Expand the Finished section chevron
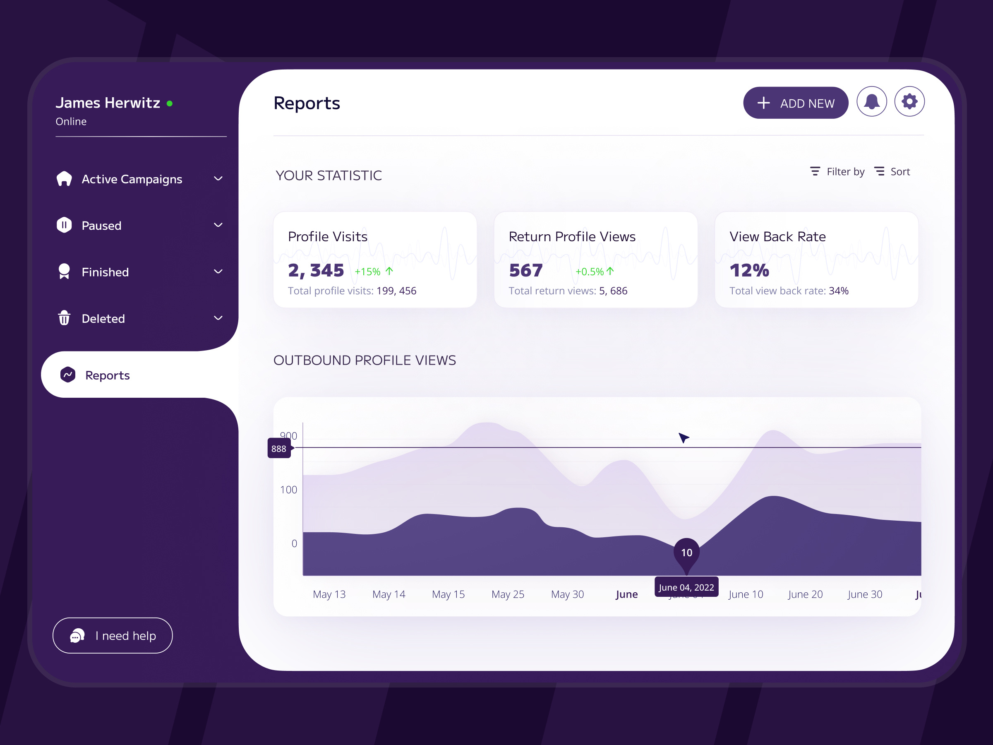The image size is (993, 745). point(218,272)
